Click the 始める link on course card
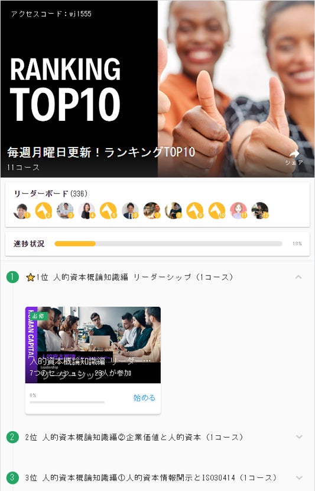 click(144, 397)
